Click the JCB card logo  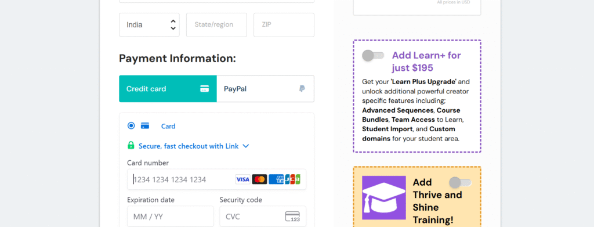[293, 179]
